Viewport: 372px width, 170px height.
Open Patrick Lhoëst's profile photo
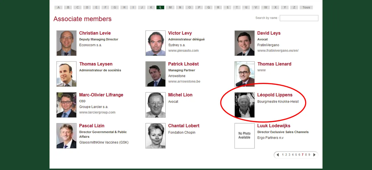155,74
